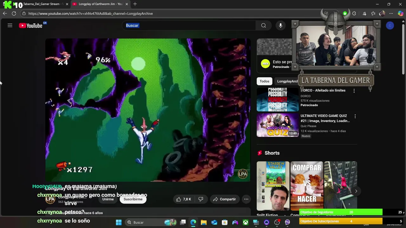
Task: Start voice search with the microphone
Action: [280, 26]
